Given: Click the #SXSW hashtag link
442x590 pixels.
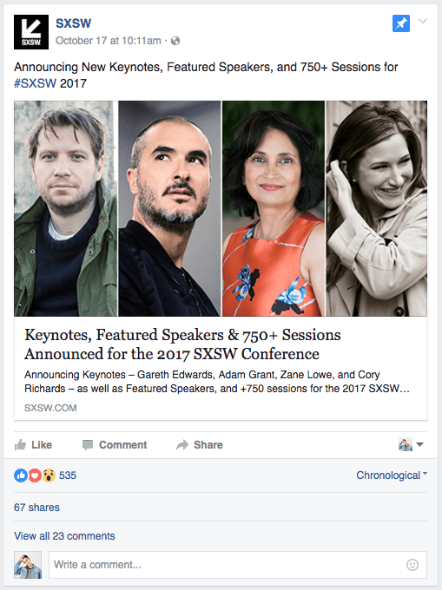Looking at the screenshot, I should pyautogui.click(x=35, y=83).
